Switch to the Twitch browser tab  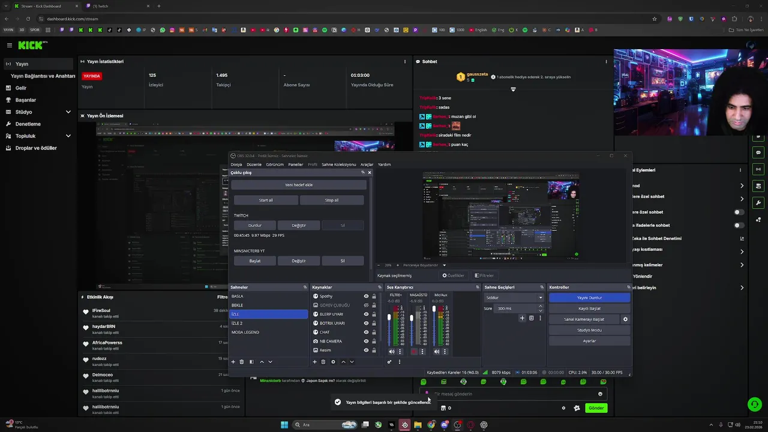tap(117, 6)
